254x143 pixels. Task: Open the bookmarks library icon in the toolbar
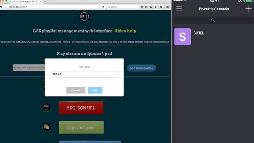pyautogui.click(x=146, y=7)
